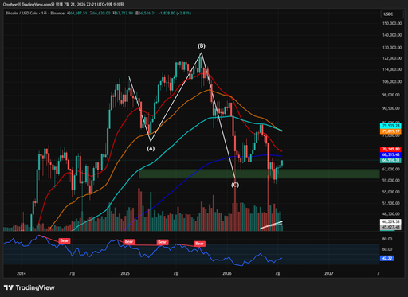Select the Elliott wave label (C)
Screen dimensions: 408x297
pyautogui.click(x=235, y=185)
